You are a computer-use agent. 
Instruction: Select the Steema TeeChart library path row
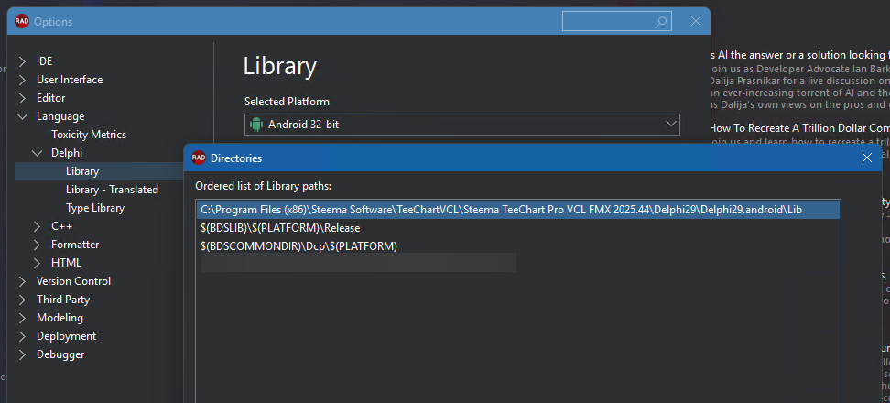[517, 210]
